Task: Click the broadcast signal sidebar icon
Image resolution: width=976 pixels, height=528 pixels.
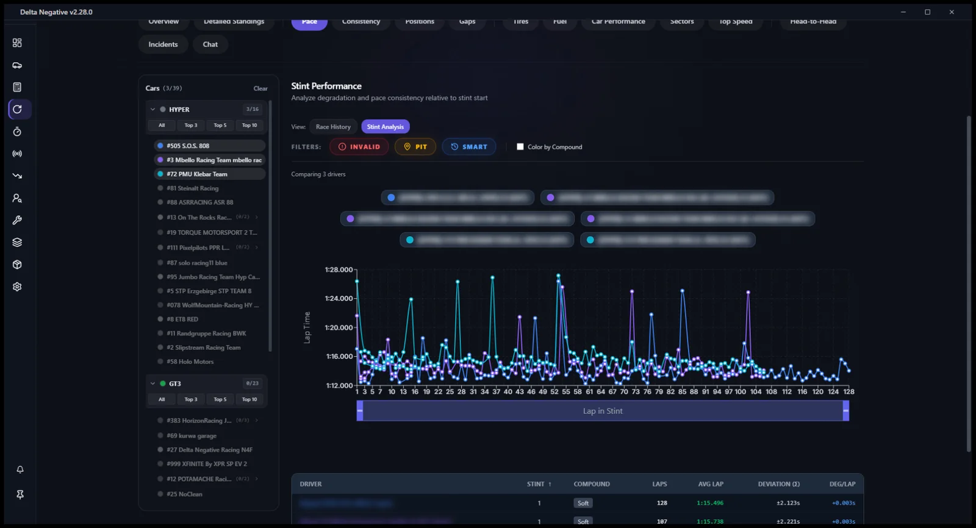Action: (17, 154)
